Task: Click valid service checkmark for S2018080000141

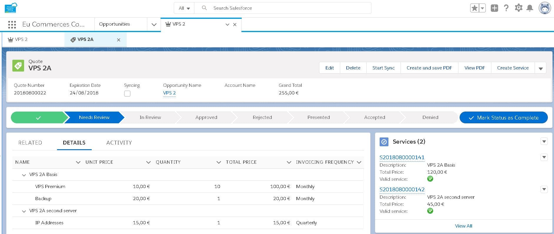Action: 430,179
